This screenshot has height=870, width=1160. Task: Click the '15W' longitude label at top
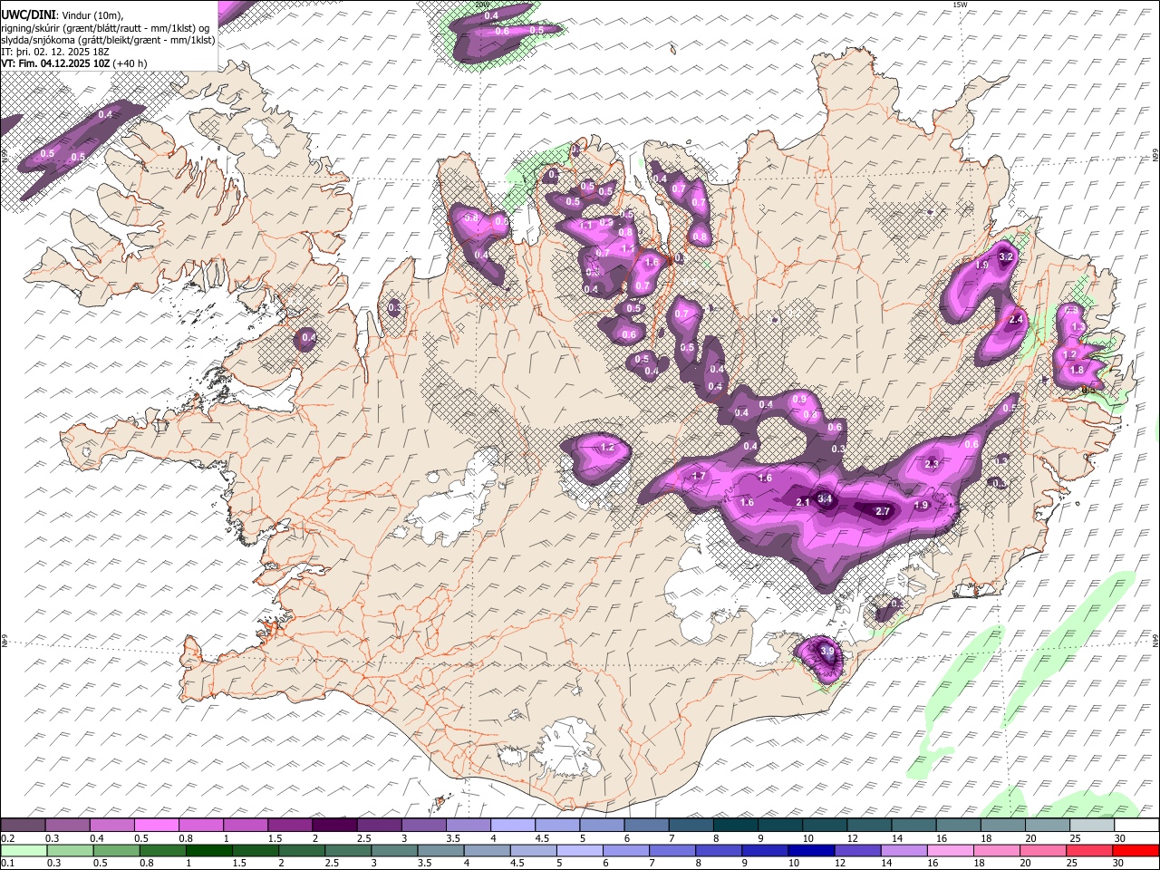[960, 5]
